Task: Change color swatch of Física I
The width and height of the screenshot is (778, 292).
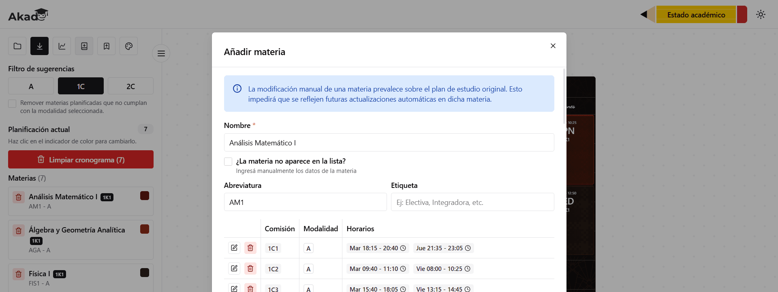Action: tap(145, 273)
